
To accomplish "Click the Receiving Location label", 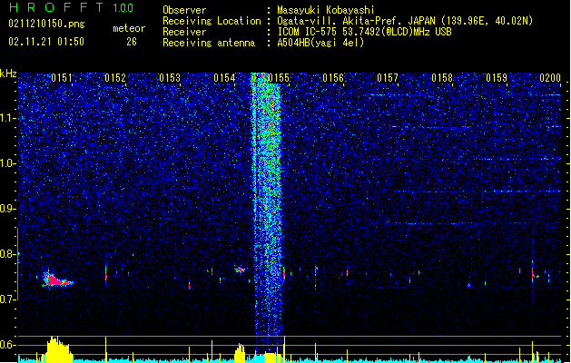I will pos(212,21).
